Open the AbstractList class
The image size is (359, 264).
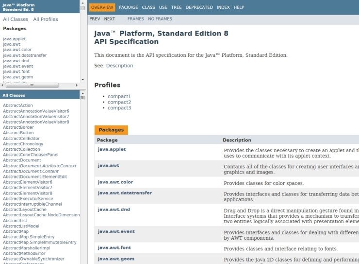15,221
